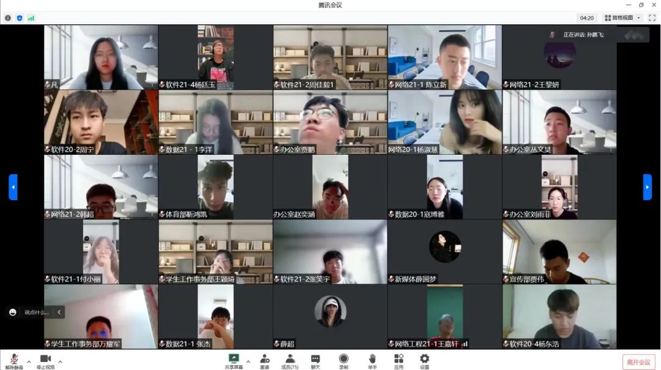The height and width of the screenshot is (370, 661).
Task: Toggle camera with 停止视频
Action: 45,361
